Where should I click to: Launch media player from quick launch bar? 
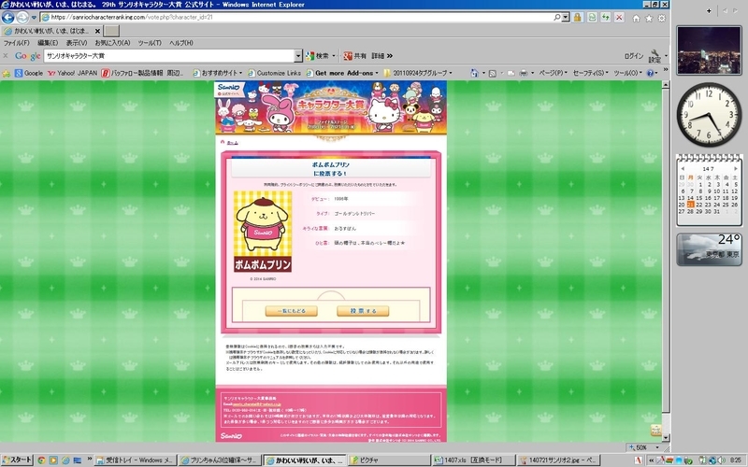53,460
